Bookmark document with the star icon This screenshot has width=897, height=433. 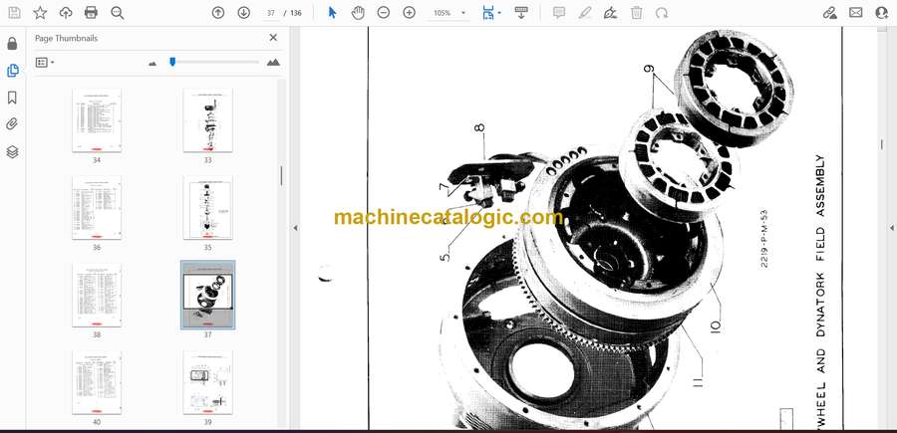pyautogui.click(x=40, y=13)
